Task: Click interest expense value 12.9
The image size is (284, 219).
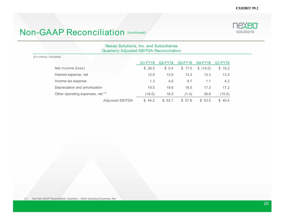Action: [151, 75]
